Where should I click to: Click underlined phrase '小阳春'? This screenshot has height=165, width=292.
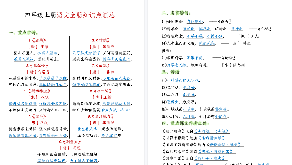tap(221, 116)
